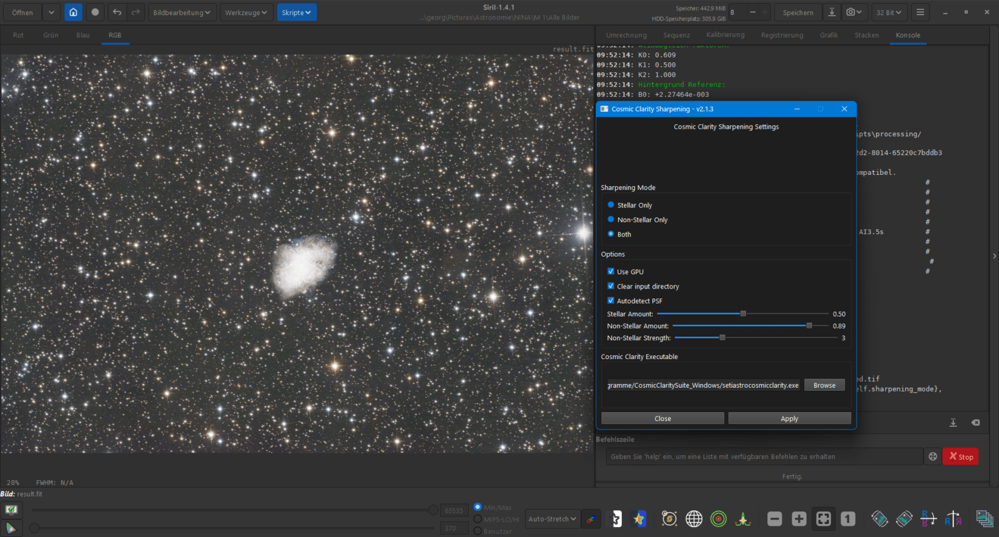Expand the Auto-Stretch display mode dropdown
Image resolution: width=999 pixels, height=537 pixels.
point(552,519)
